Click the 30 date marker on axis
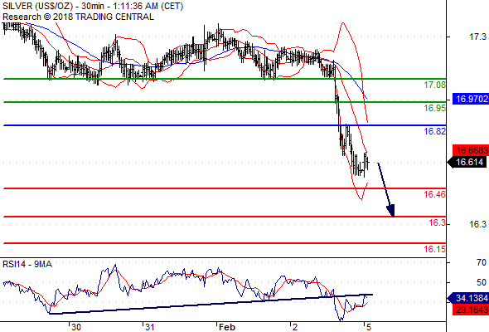The width and height of the screenshot is (489, 332). tap(76, 327)
